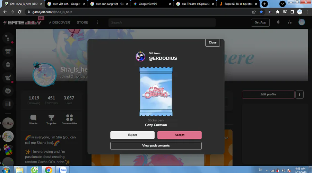The width and height of the screenshot is (312, 173).
Task: Open the library sidebar icon
Action: tap(8, 104)
